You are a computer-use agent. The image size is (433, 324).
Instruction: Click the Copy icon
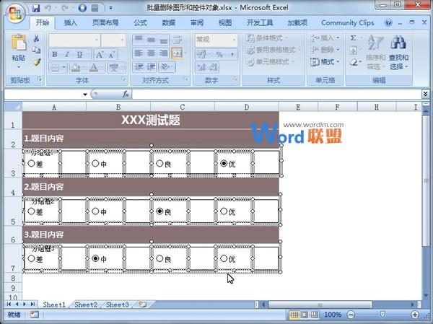coord(36,50)
